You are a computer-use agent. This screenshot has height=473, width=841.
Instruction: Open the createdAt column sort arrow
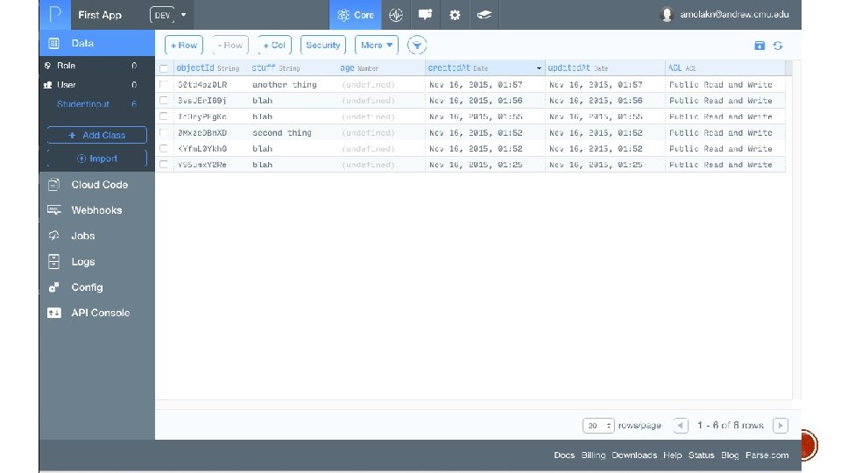[539, 68]
